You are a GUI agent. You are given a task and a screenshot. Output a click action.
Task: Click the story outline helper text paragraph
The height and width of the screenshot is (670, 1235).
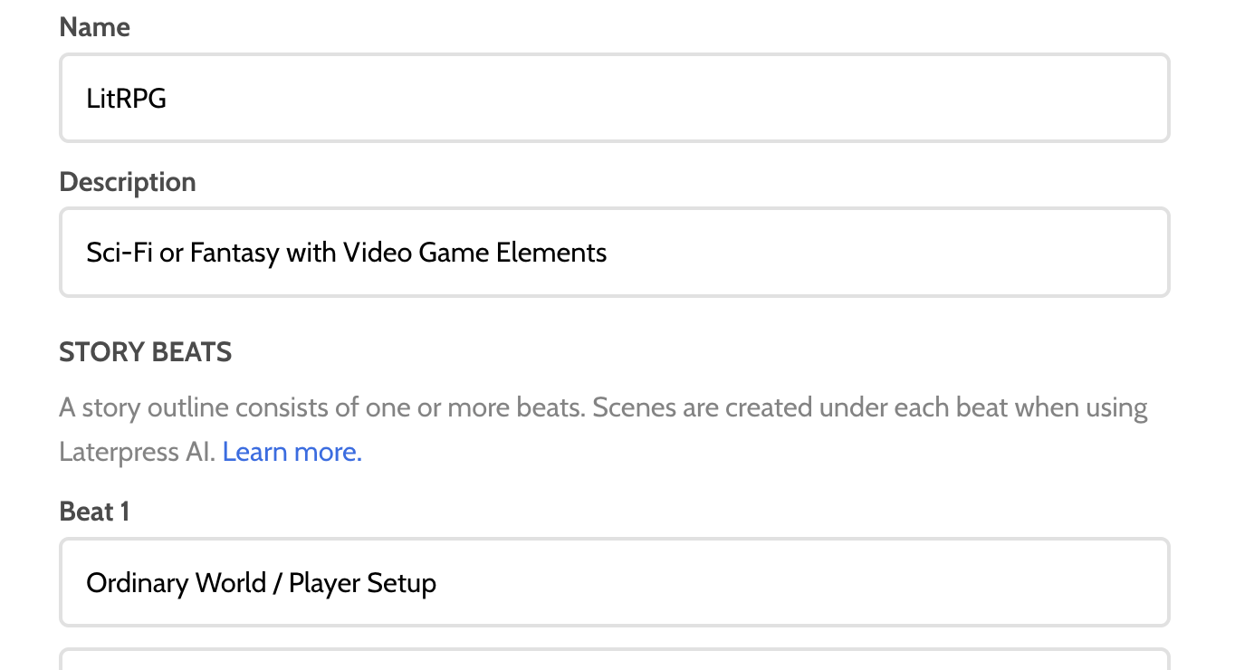(x=604, y=429)
